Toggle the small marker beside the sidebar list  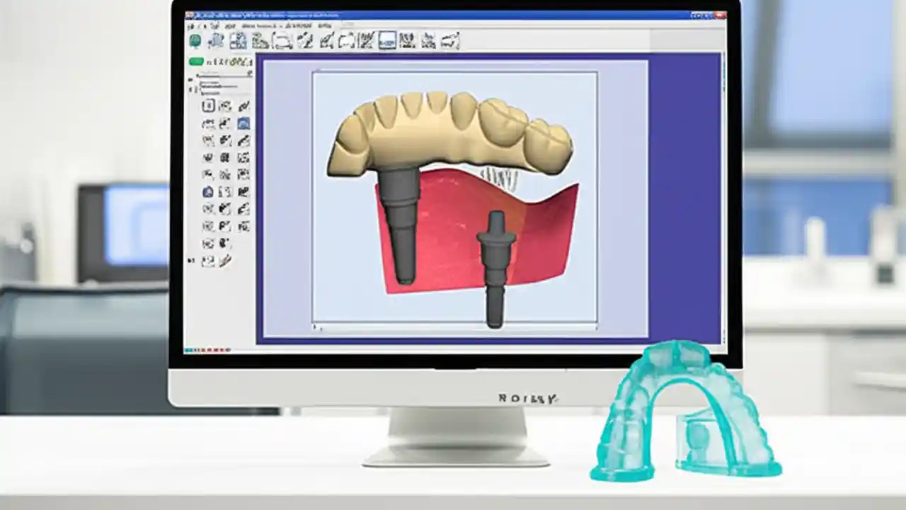click(x=190, y=80)
